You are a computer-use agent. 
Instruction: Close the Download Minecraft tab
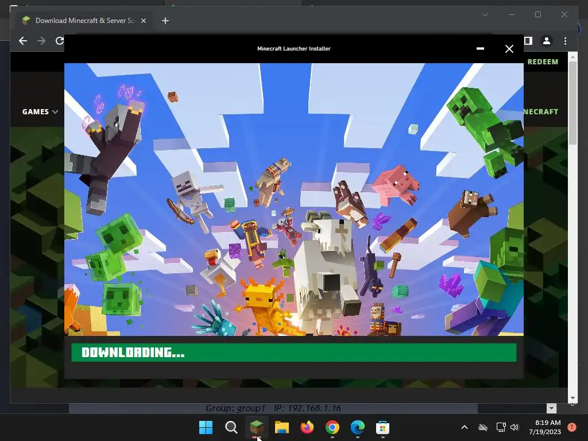(x=143, y=21)
